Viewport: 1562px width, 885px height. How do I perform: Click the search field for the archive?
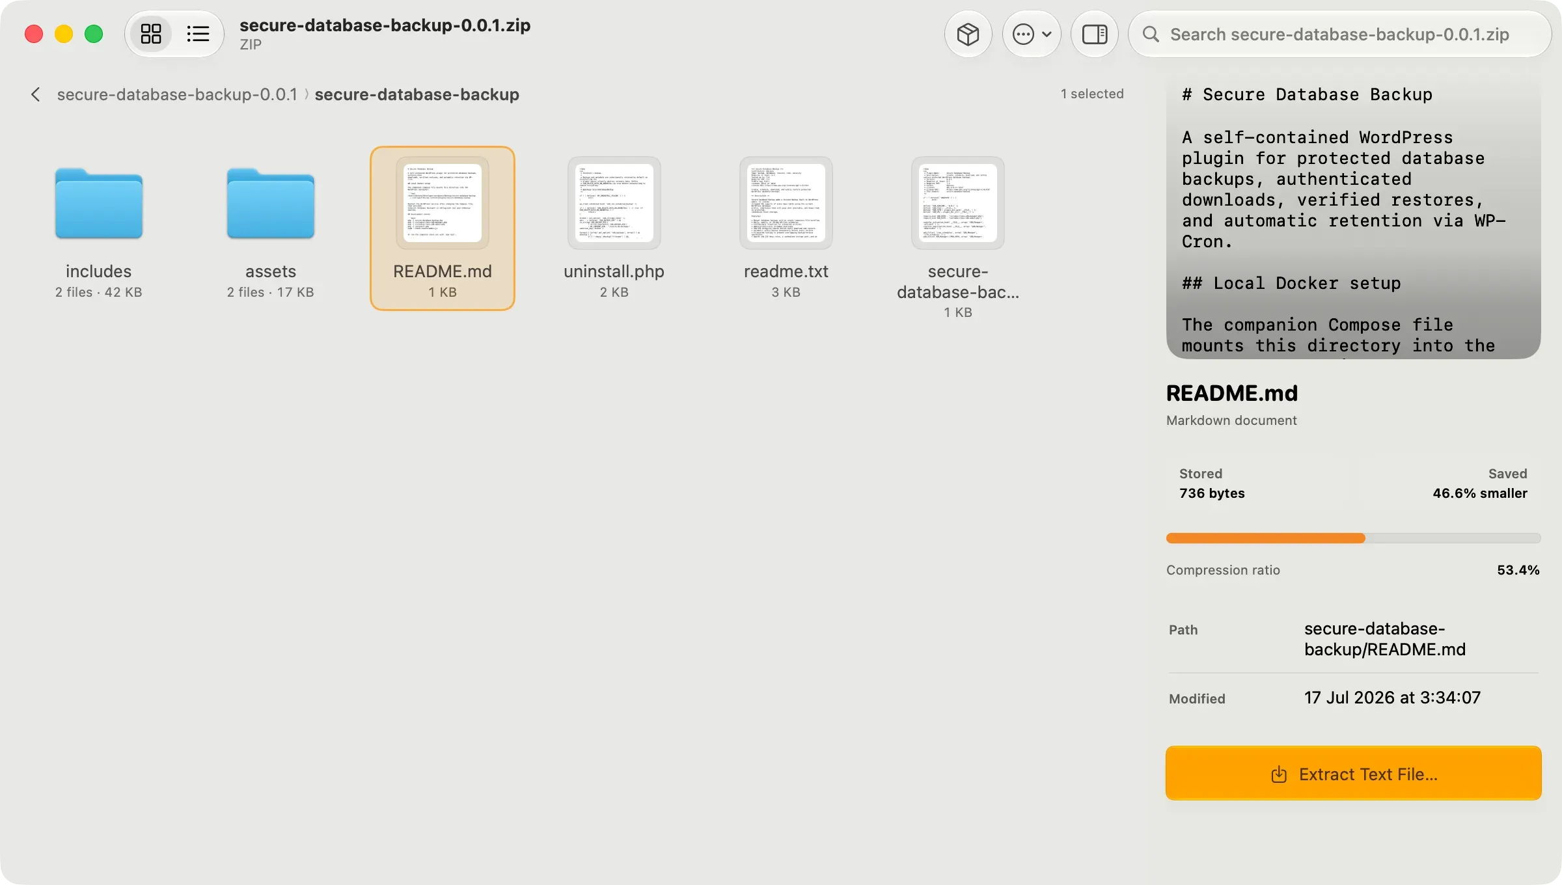(1340, 34)
